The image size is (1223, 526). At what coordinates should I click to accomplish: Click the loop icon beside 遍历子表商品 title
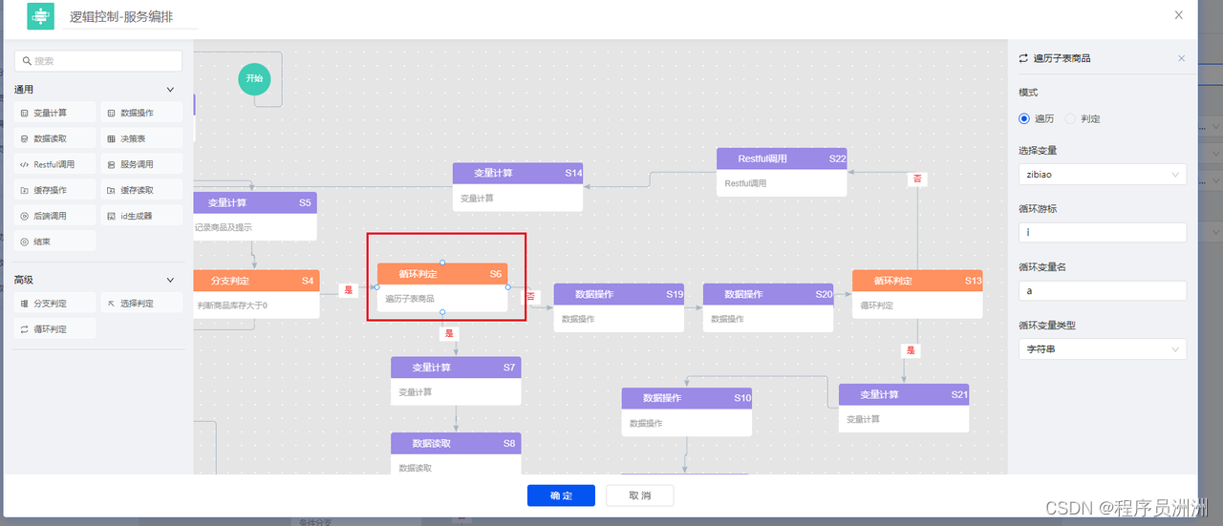tap(1024, 58)
